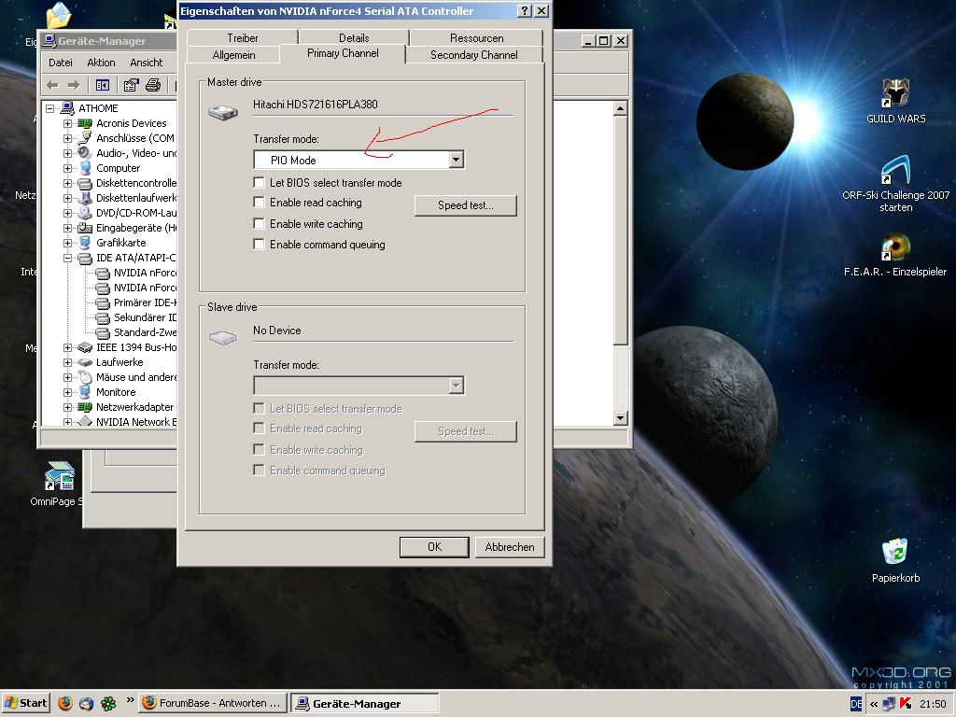Click the Mäuse und andere mouse icon
This screenshot has width=956, height=717.
[85, 377]
